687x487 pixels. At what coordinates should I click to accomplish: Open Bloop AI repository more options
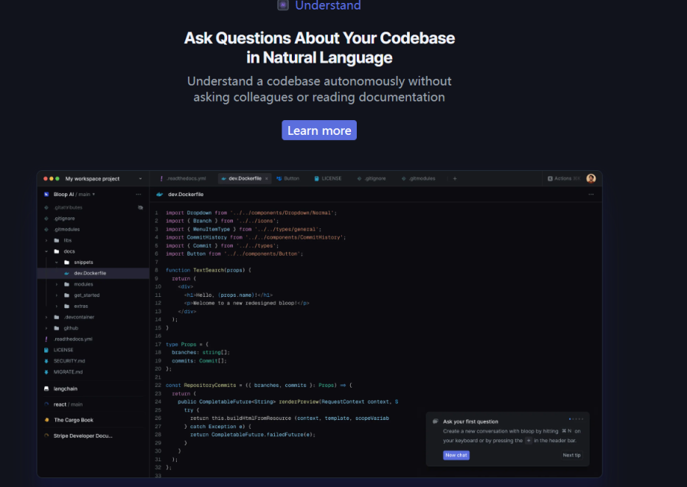pyautogui.click(x=139, y=195)
